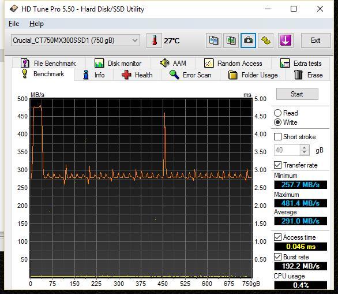Click the 192.2 MB/s burst rate value
This screenshot has width=338, height=294.
pos(301,266)
